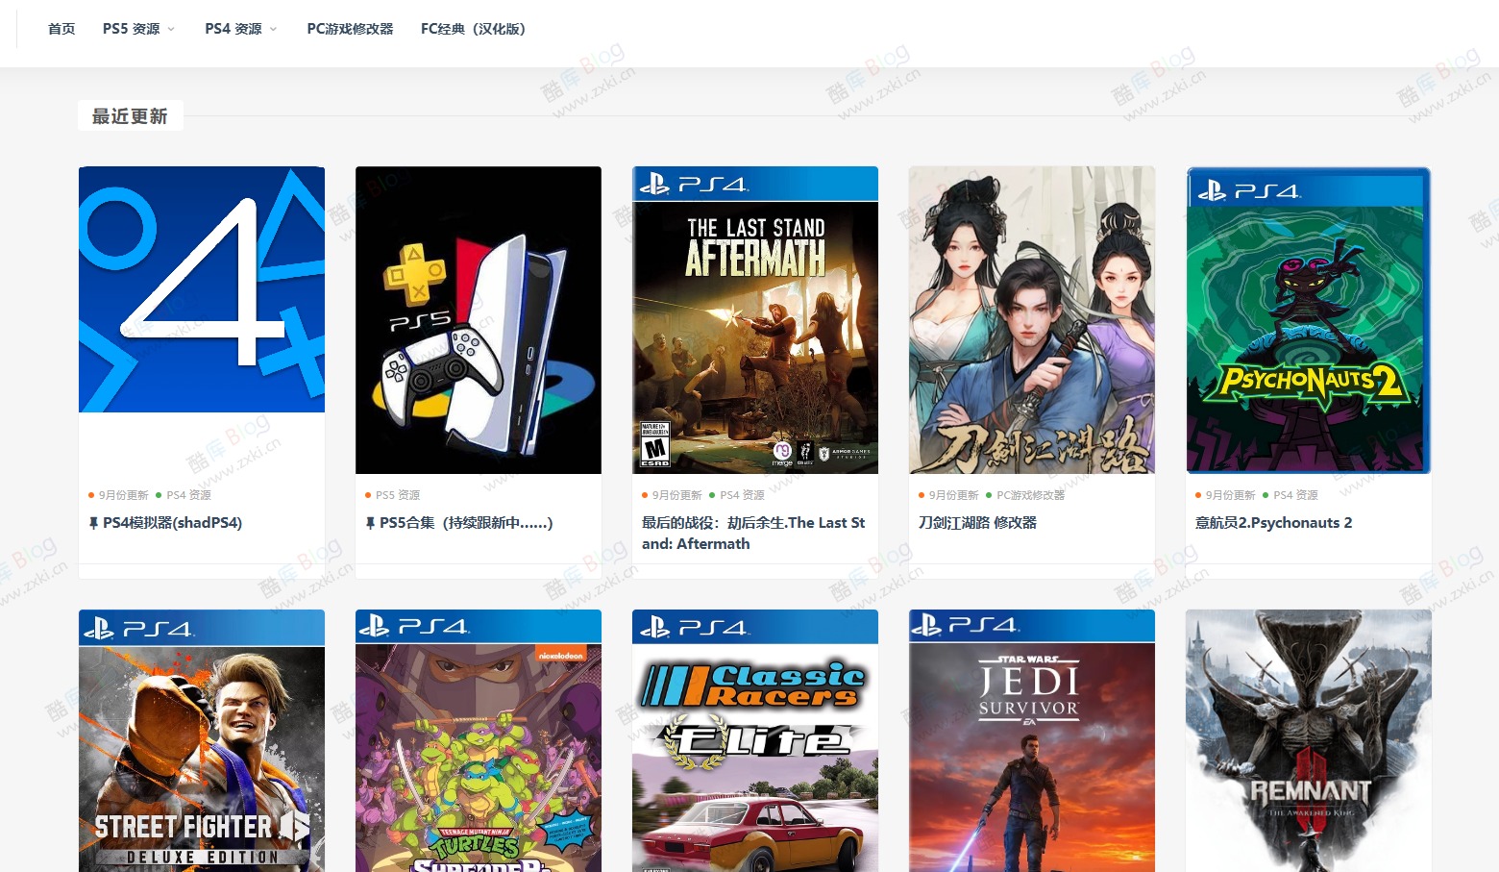Expand the PS4 资源 dropdown arrow
This screenshot has height=872, width=1499.
click(x=273, y=29)
